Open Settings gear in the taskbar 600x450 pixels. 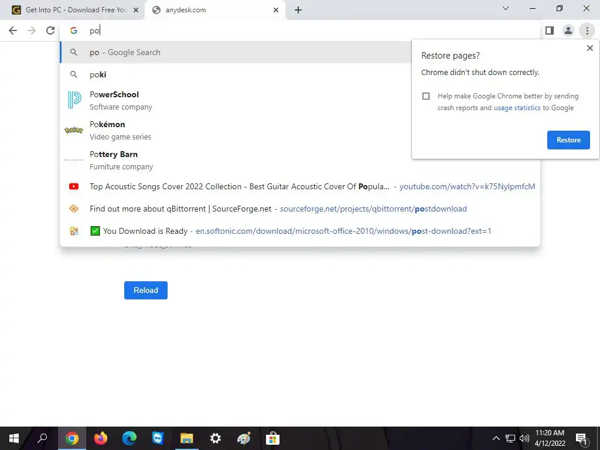[x=216, y=438]
